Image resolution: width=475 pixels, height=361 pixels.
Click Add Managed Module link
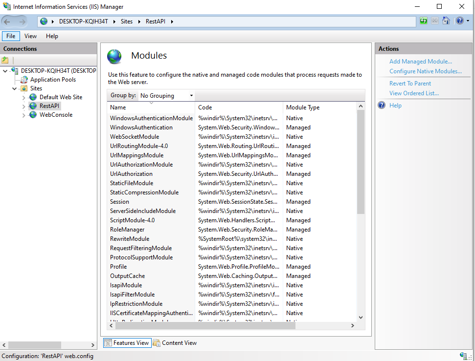(x=421, y=62)
